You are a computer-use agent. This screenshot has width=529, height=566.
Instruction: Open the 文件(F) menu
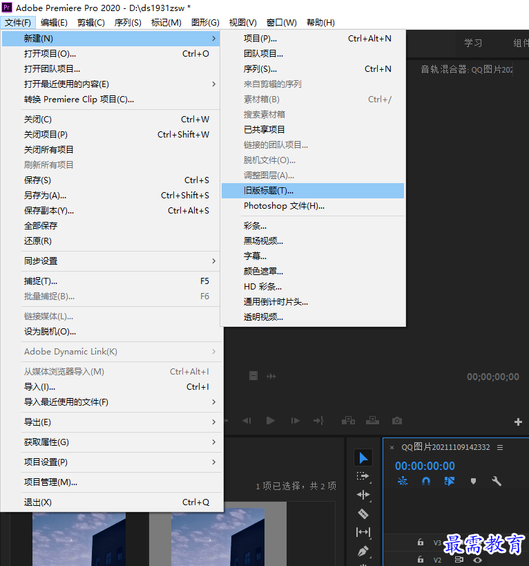tap(18, 22)
